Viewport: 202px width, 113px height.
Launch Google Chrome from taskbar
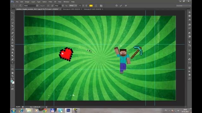(45, 110)
